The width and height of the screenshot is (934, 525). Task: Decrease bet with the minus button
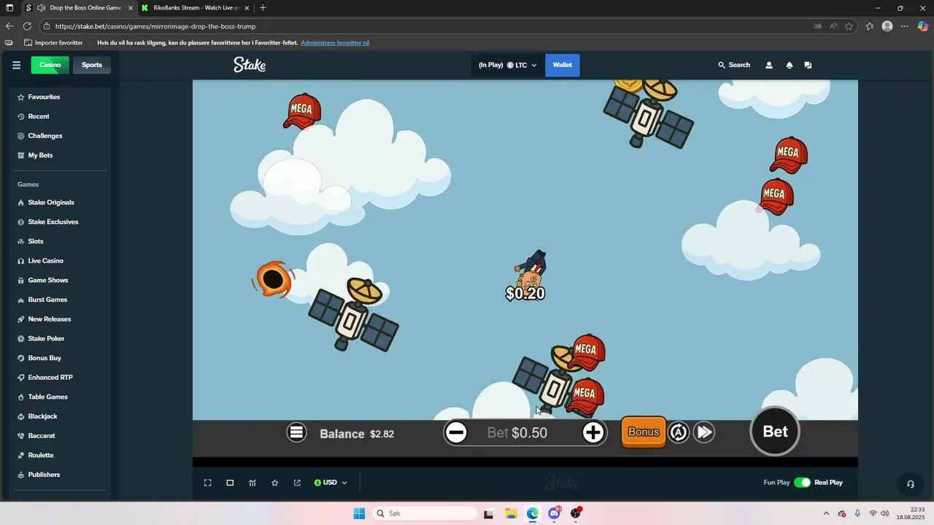coord(456,432)
